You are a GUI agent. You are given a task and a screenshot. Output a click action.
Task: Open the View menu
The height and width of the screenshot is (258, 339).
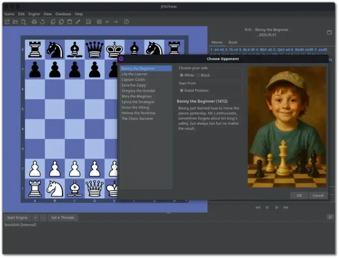pos(47,14)
